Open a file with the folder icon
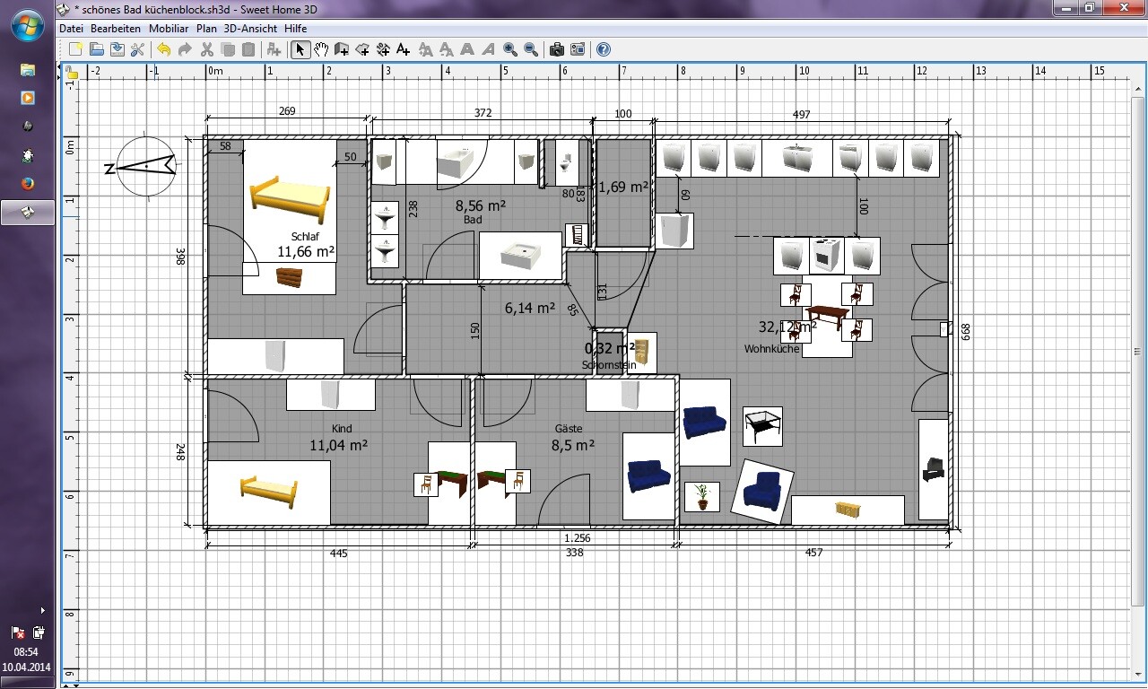Image resolution: width=1148 pixels, height=689 pixels. (96, 49)
